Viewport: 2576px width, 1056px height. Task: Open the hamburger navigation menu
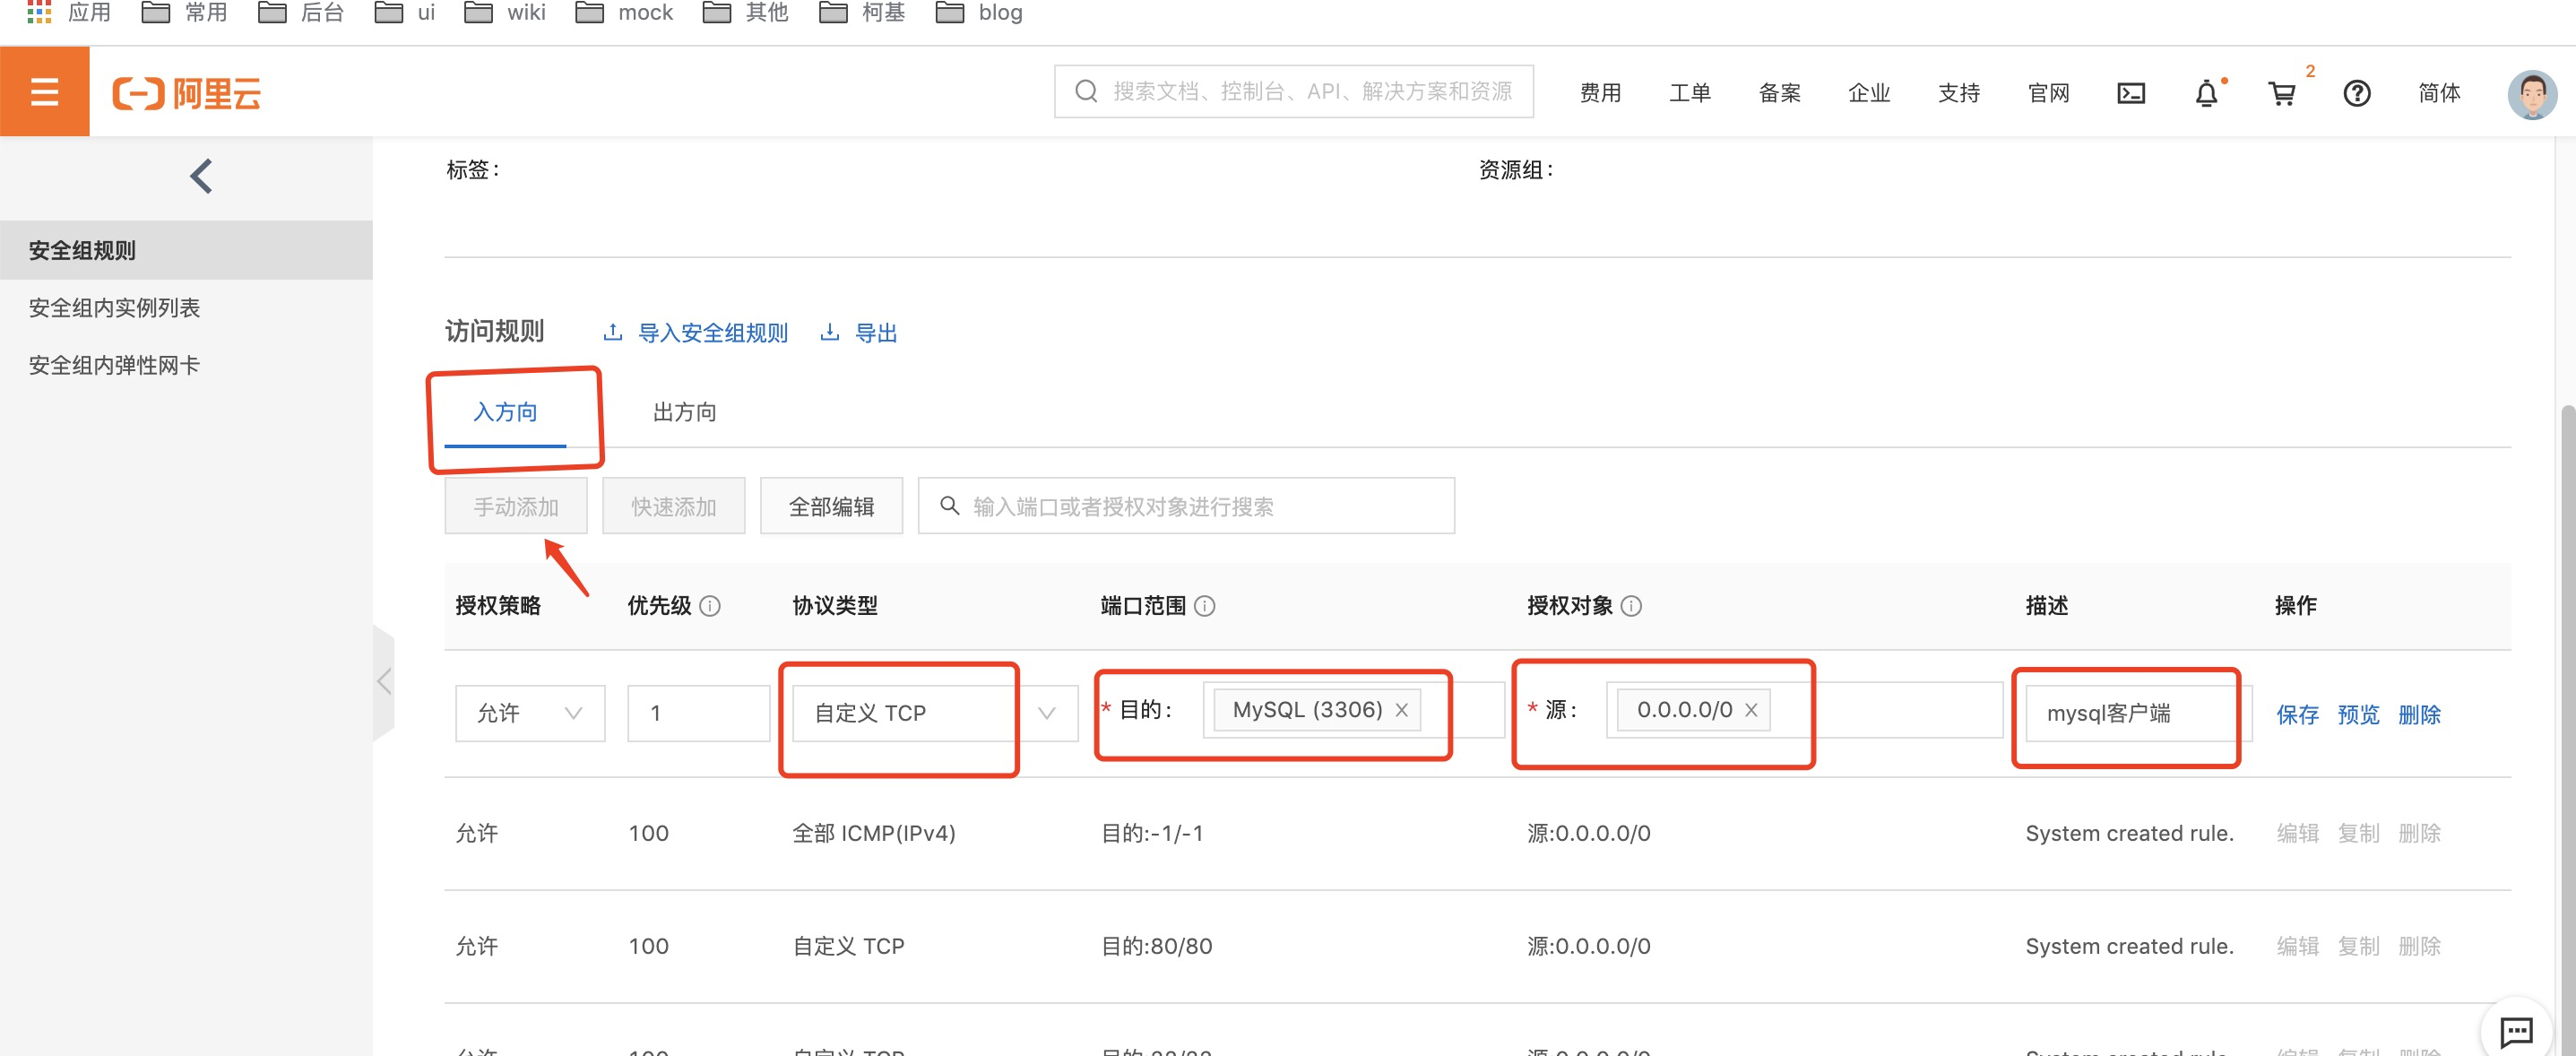tap(44, 92)
